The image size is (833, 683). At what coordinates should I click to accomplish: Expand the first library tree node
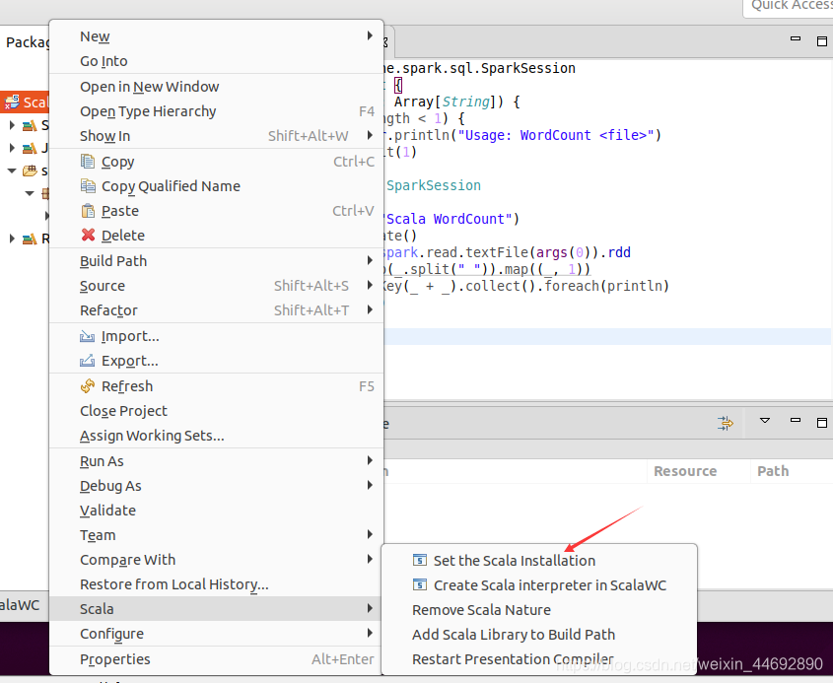point(12,125)
